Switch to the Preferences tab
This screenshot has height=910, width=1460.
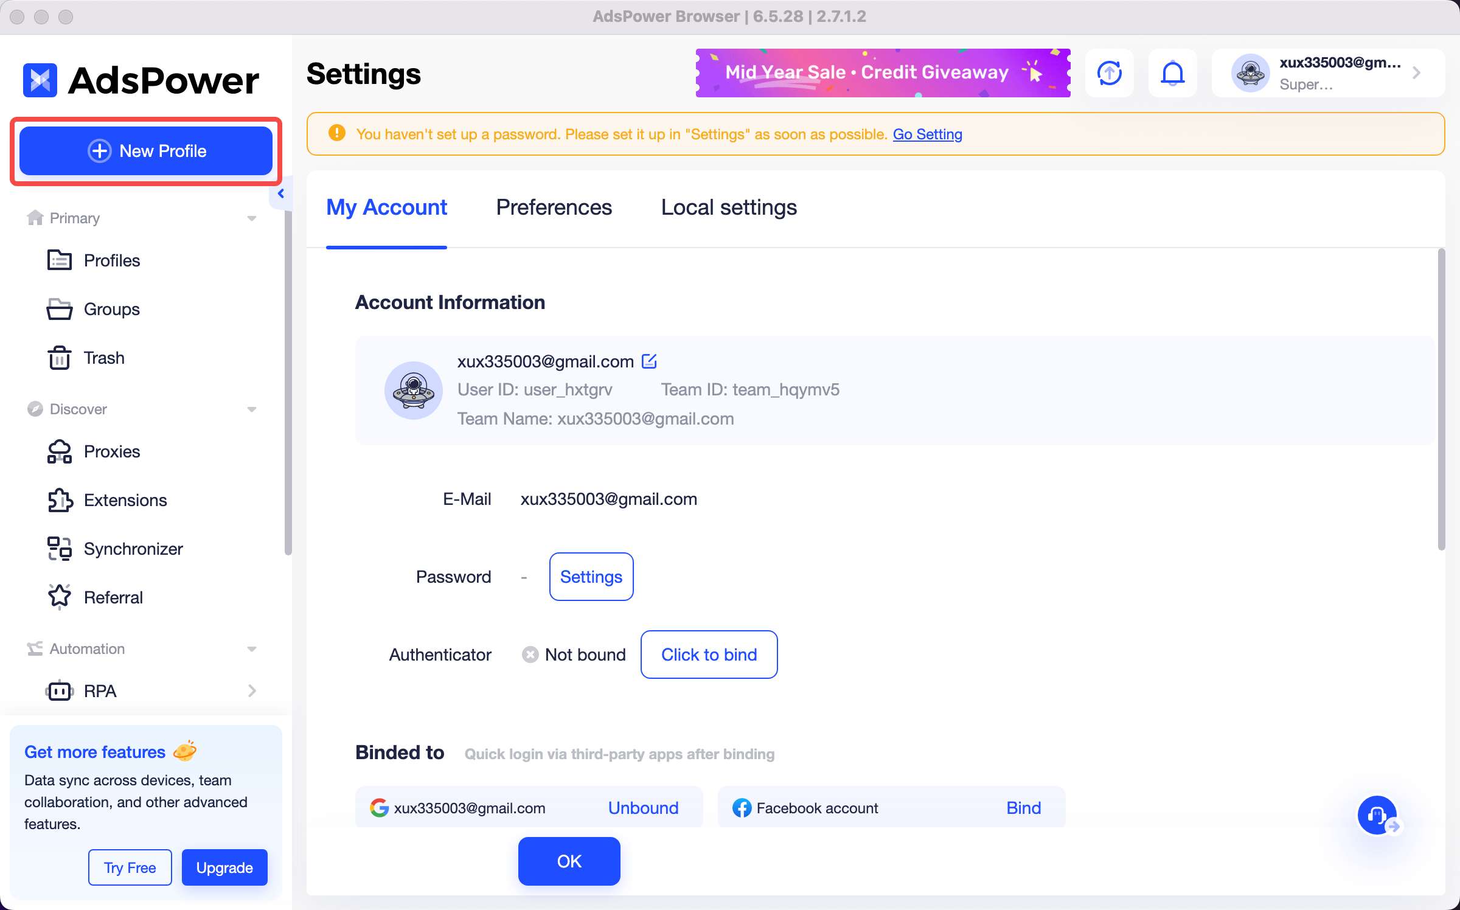point(554,207)
